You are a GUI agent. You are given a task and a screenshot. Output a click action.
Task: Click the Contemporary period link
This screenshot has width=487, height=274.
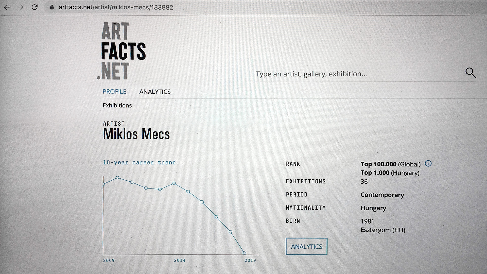(382, 195)
